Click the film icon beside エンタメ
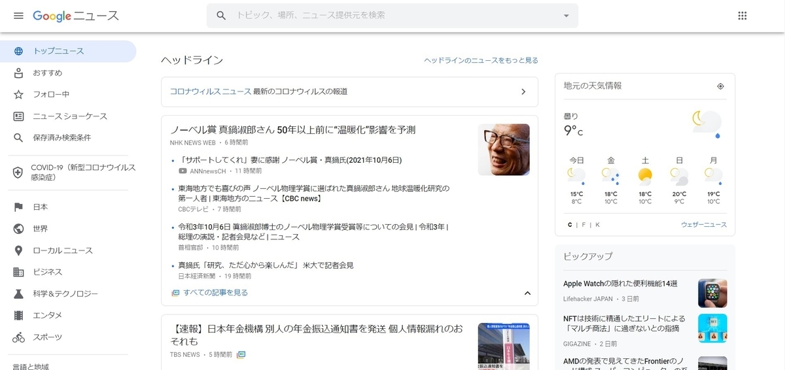This screenshot has width=785, height=370. click(18, 315)
